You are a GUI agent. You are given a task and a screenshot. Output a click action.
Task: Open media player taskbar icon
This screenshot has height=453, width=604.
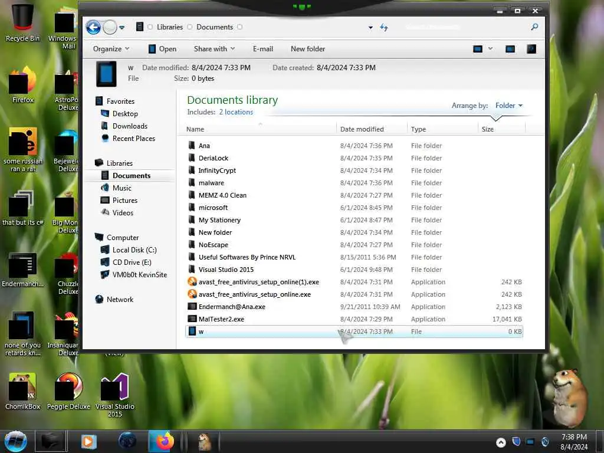click(88, 441)
